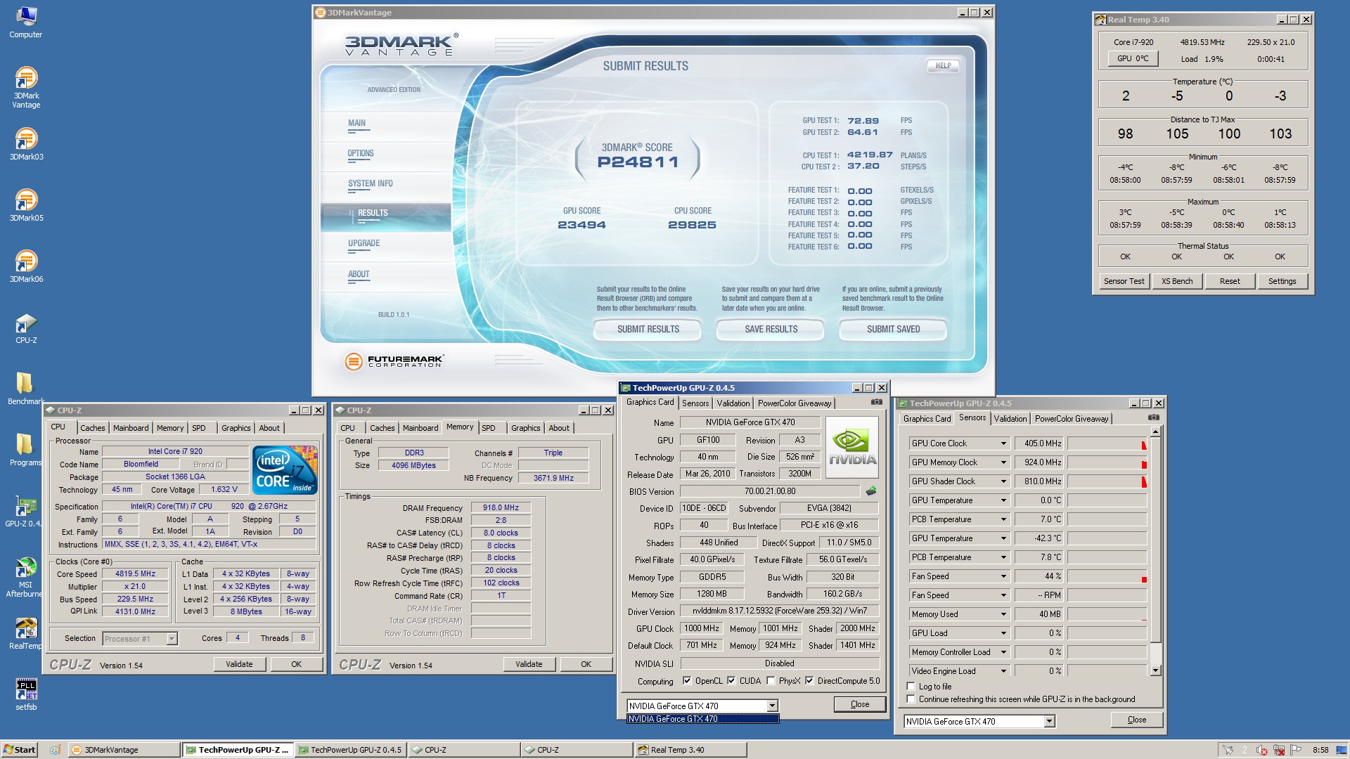Select the 3DMark06 desktop shortcut
Screen dimensions: 1350x759
click(x=26, y=266)
